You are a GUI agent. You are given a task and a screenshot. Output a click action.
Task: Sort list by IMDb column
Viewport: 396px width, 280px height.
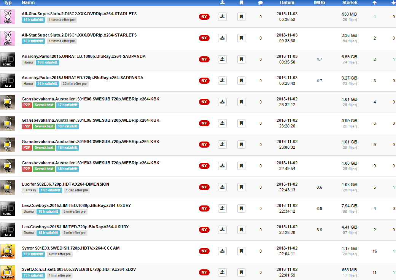click(x=319, y=3)
